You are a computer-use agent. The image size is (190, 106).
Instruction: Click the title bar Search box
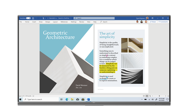(x=94, y=18)
